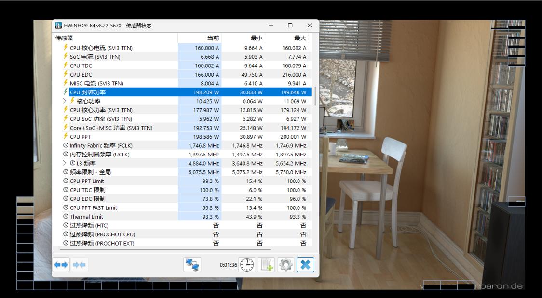
Task: Expand the 核心功率 tree row
Action: pyautogui.click(x=65, y=101)
